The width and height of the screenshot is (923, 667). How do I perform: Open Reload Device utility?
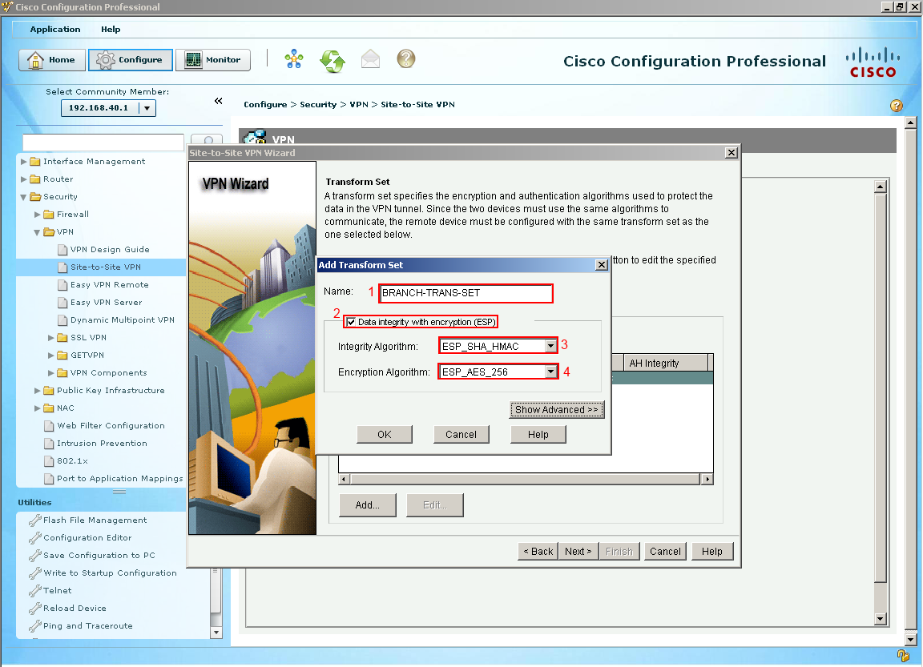pyautogui.click(x=75, y=609)
